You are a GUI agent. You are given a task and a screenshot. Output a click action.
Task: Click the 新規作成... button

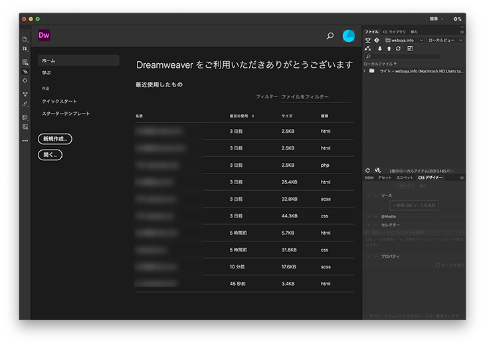click(55, 139)
